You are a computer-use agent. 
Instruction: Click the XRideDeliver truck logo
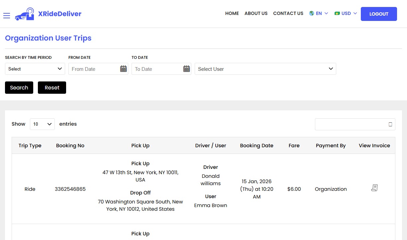coord(24,14)
